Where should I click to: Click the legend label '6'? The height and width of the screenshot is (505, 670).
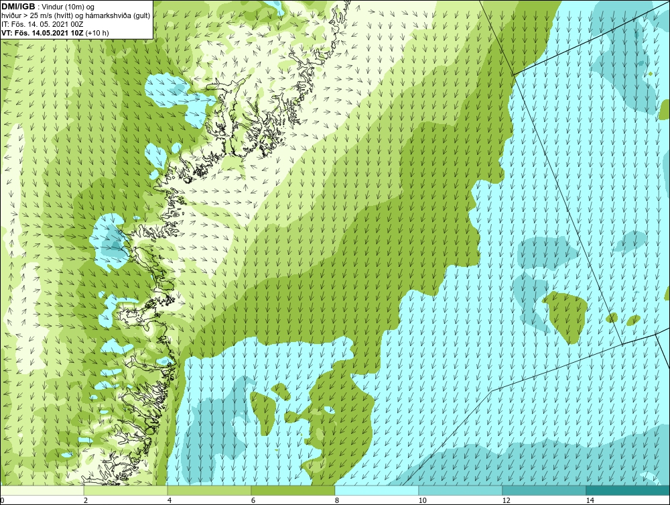point(253,500)
